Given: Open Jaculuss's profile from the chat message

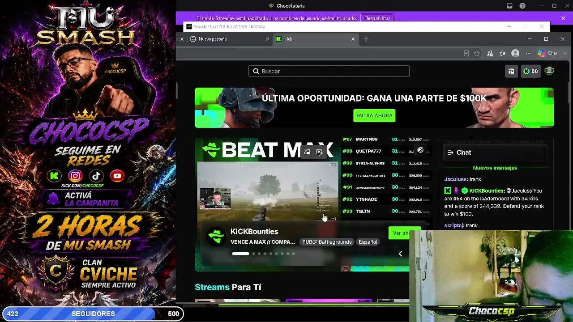Looking at the screenshot, I should tap(455, 179).
